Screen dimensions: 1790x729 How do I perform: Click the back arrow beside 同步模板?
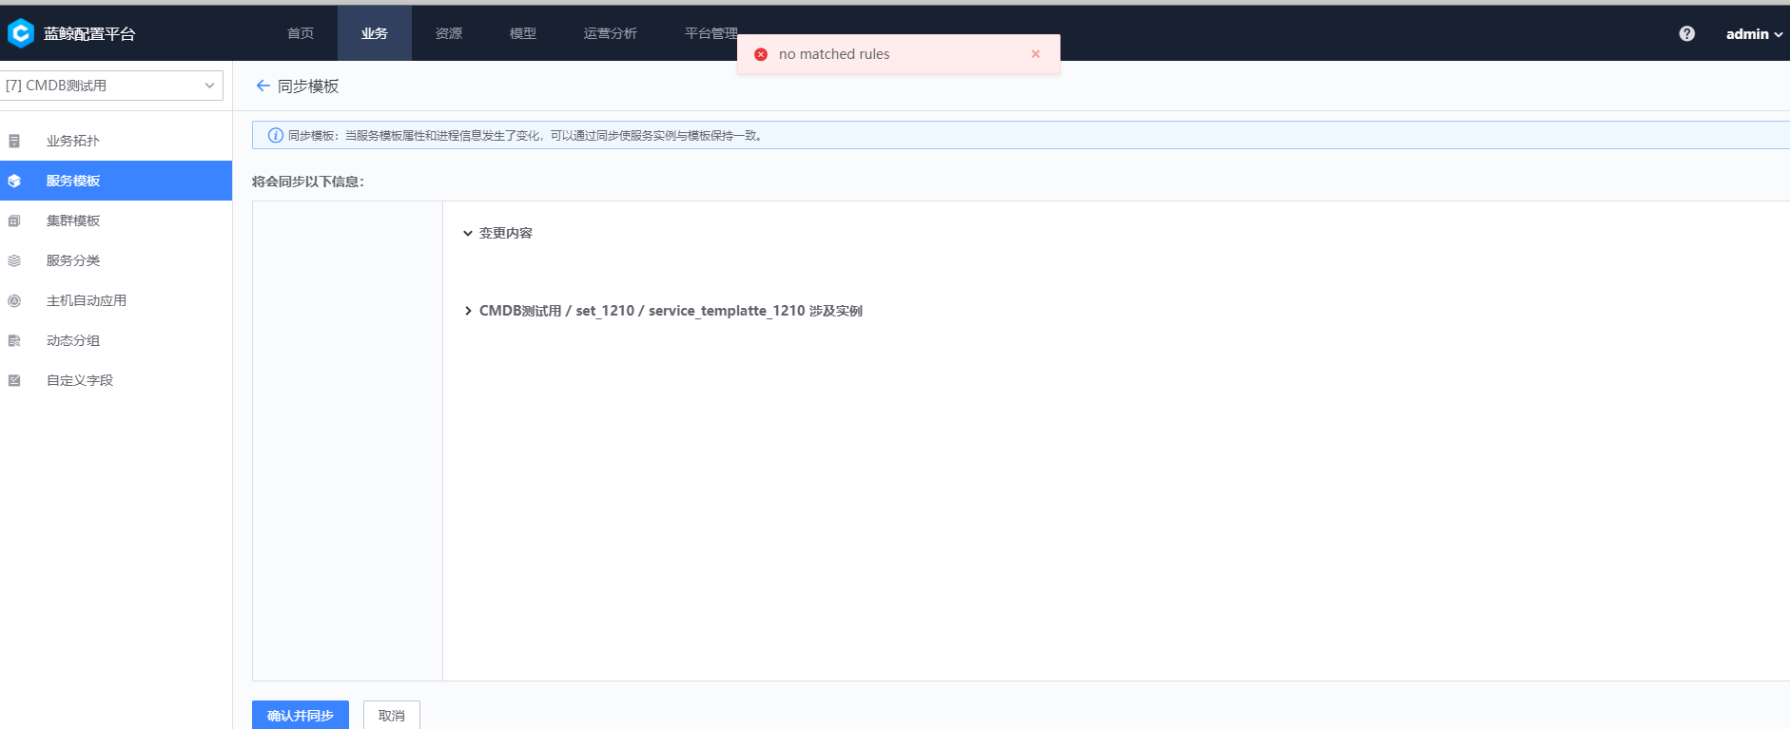(x=263, y=86)
